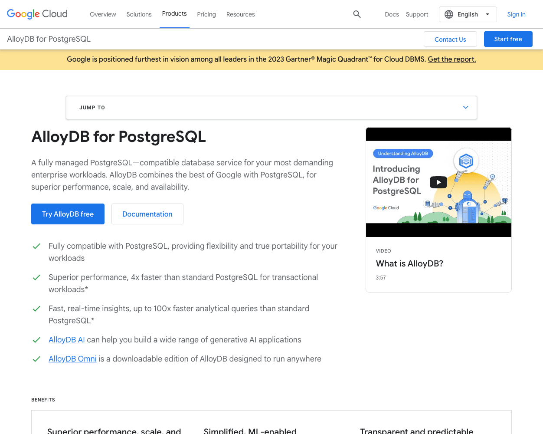Play the Introducing AlloyDB video
This screenshot has width=543, height=434.
pyautogui.click(x=438, y=182)
